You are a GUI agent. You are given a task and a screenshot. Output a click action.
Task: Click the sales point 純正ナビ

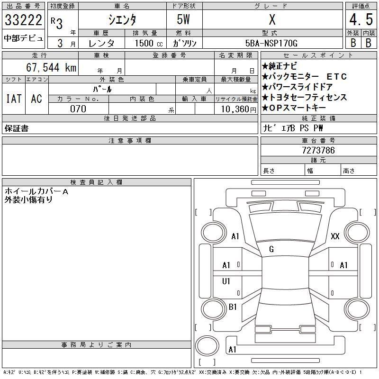280,66
